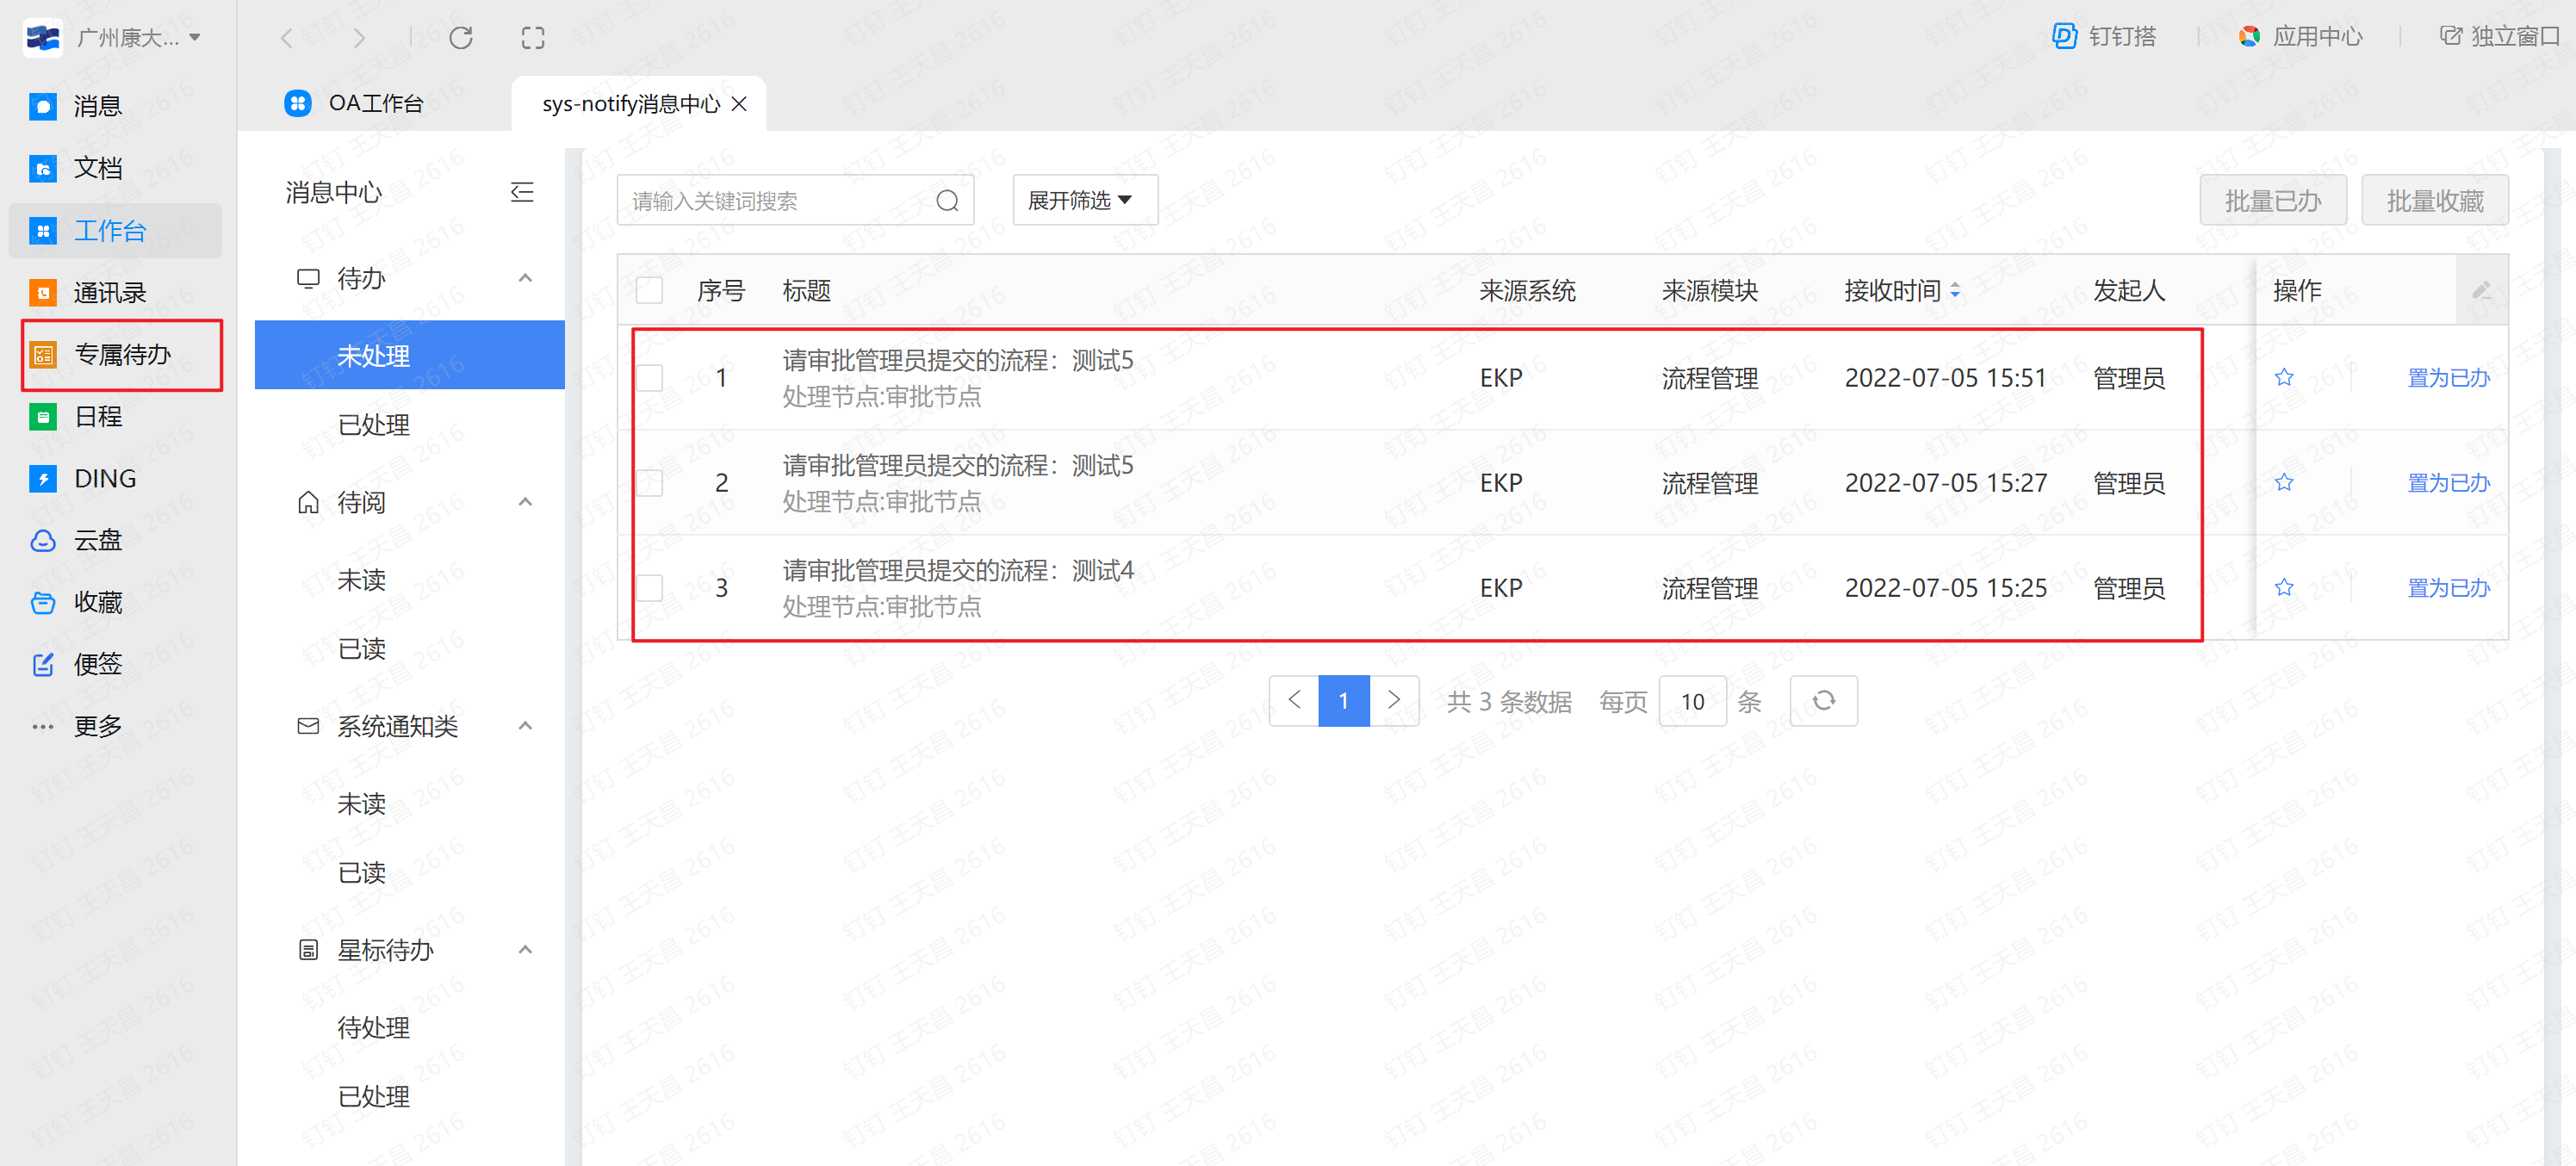Collapse the 待办 section chevron

(525, 278)
